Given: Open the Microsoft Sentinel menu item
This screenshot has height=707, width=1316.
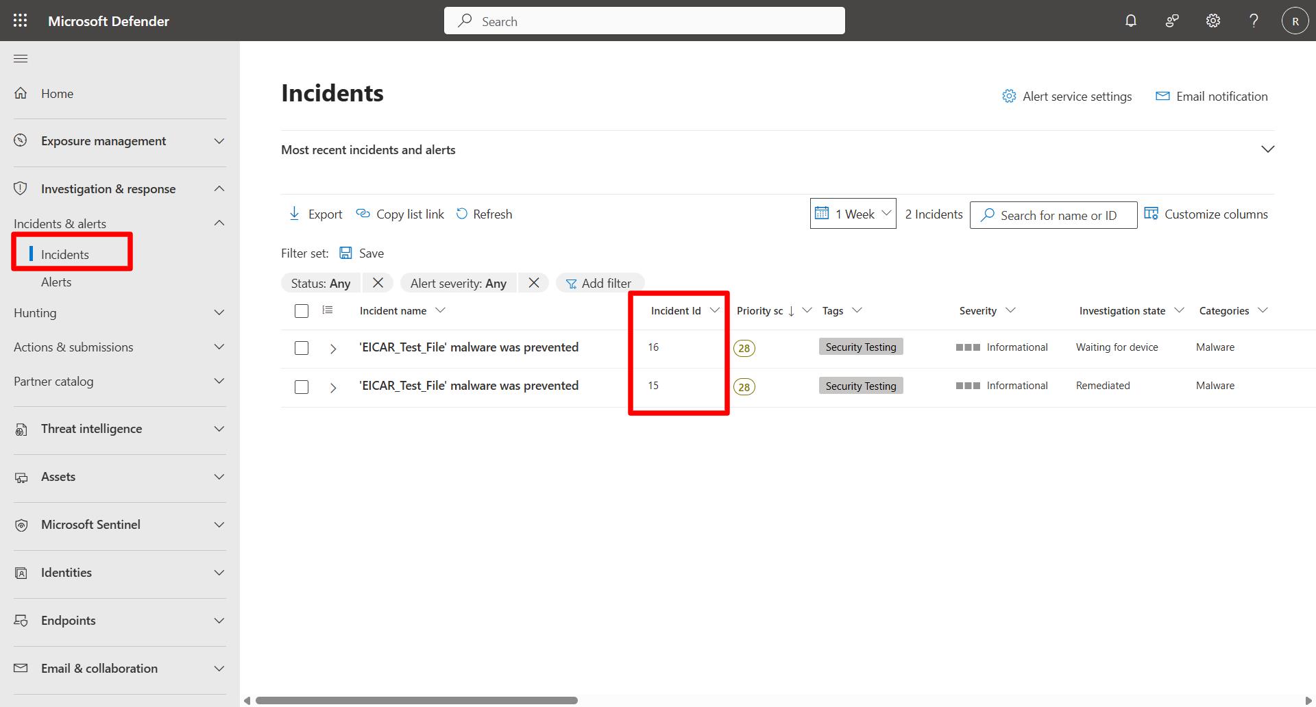Looking at the screenshot, I should click(90, 525).
